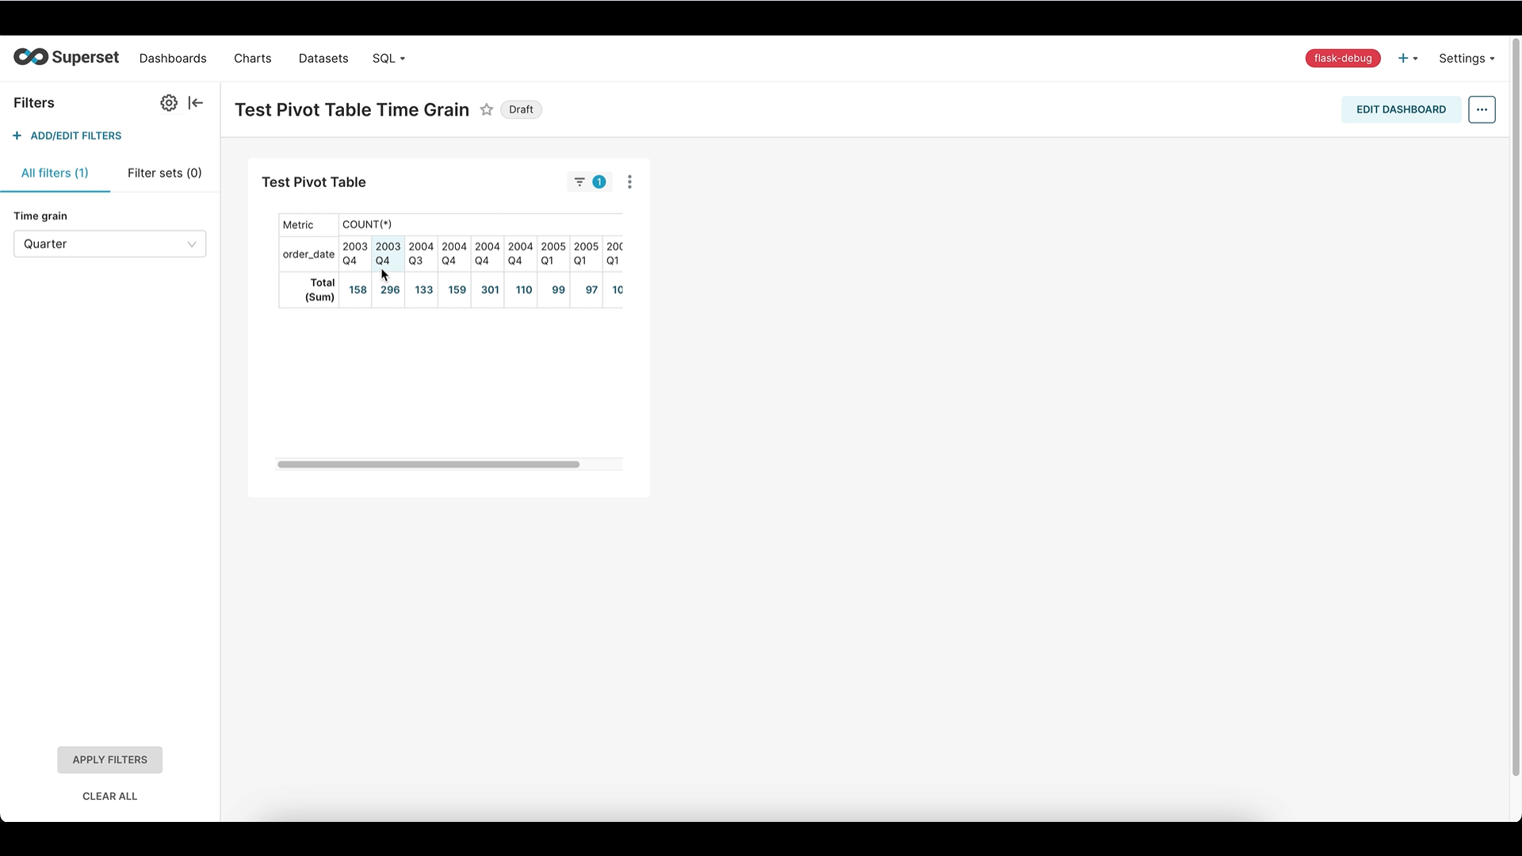Viewport: 1522px width, 856px height.
Task: Click the Clear All link
Action: pos(109,796)
